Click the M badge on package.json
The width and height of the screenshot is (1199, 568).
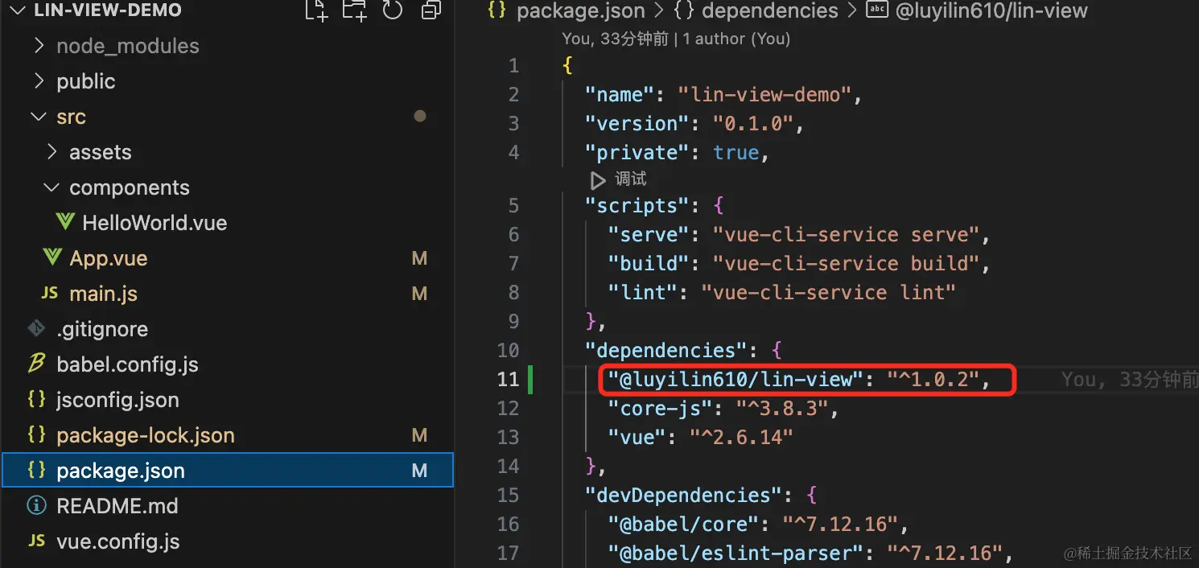419,471
